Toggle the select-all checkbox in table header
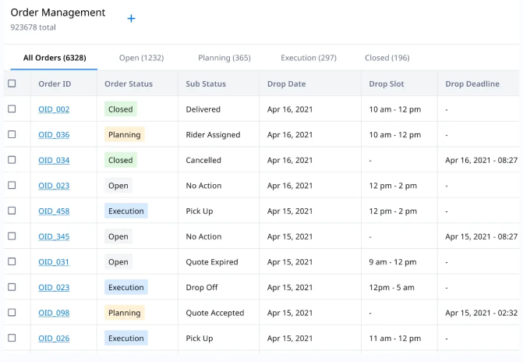The width and height of the screenshot is (523, 362). 12,83
